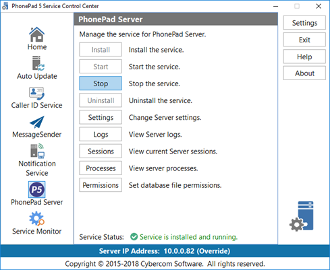Open the About button

(x=304, y=73)
